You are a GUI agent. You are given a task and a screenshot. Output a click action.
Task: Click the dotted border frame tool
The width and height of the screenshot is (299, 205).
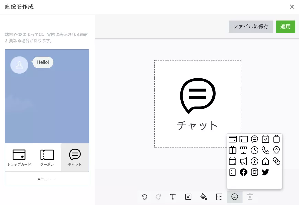(x=219, y=197)
